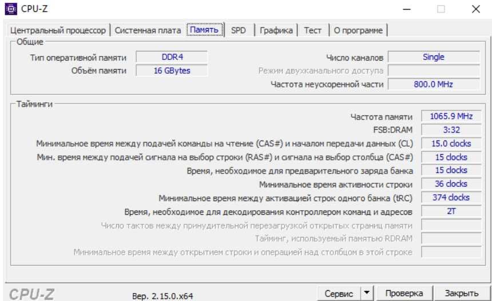The width and height of the screenshot is (492, 301).
Task: Minimize the CPU-Z window
Action: point(407,9)
